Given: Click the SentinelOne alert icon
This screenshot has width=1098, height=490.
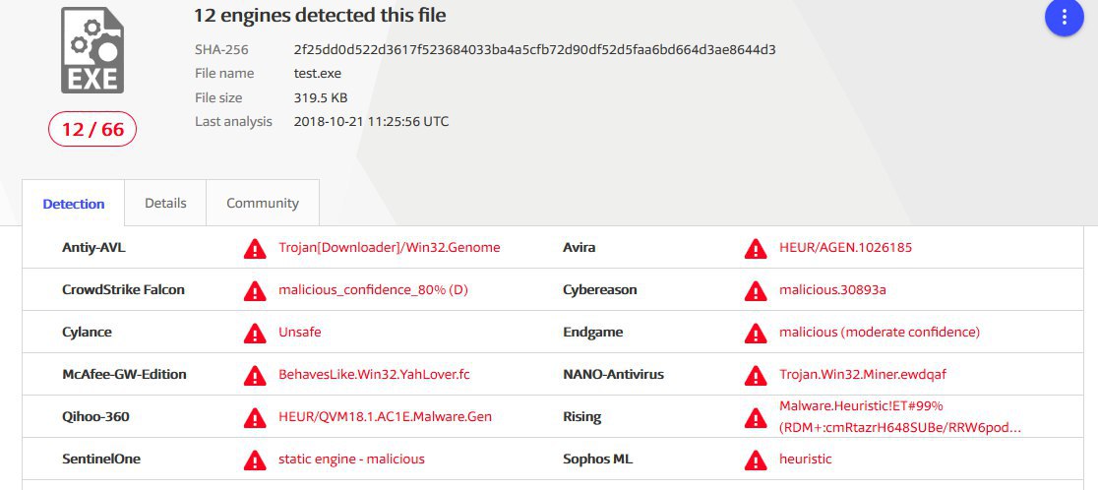Looking at the screenshot, I should tap(255, 459).
